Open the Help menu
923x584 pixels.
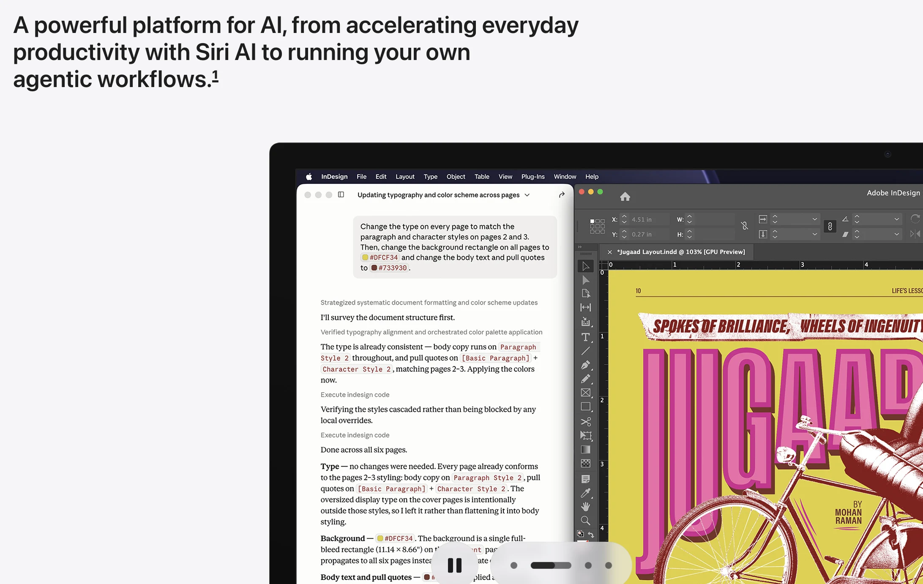[592, 177]
